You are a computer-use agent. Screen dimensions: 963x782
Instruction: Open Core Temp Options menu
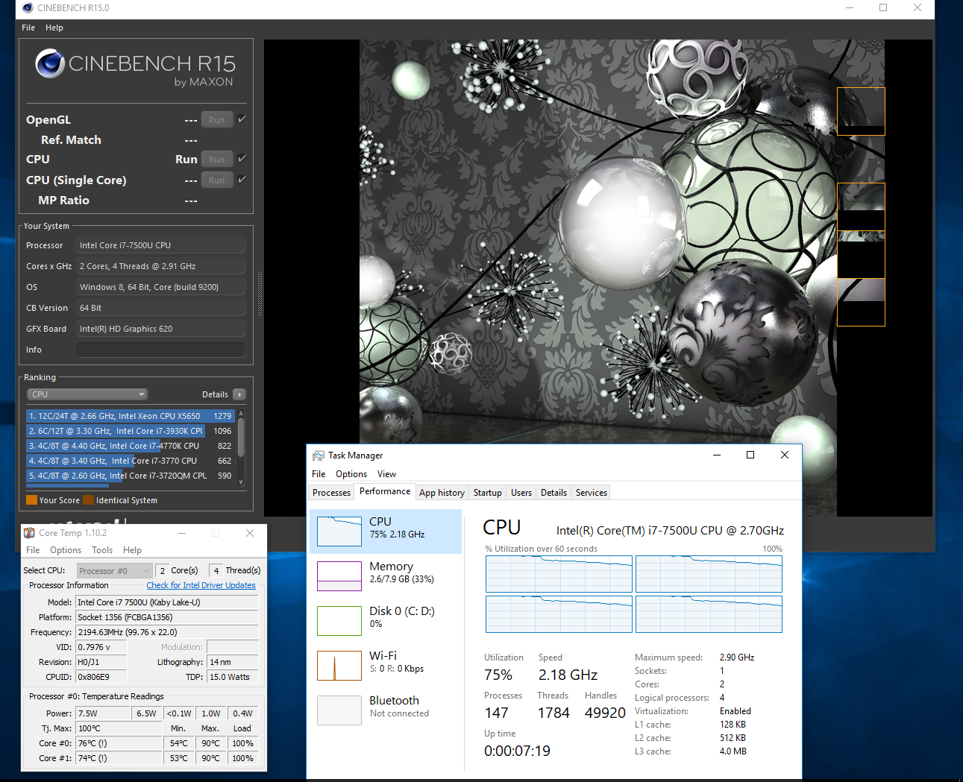click(66, 550)
